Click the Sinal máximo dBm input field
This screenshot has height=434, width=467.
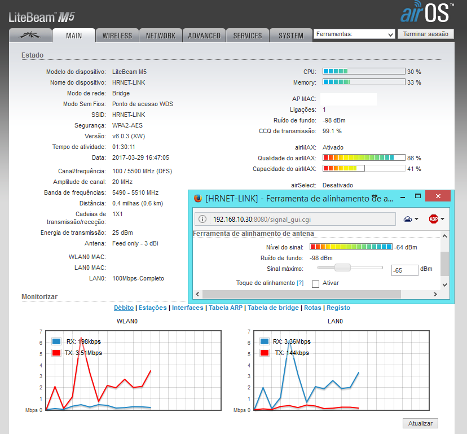coord(404,270)
